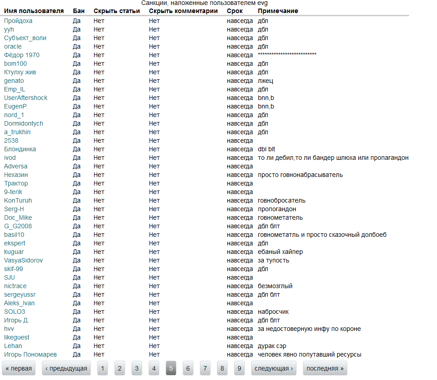Screen dimensions: 437x380
Task: Click the «предыдущая» pagination button
Action: point(66,368)
